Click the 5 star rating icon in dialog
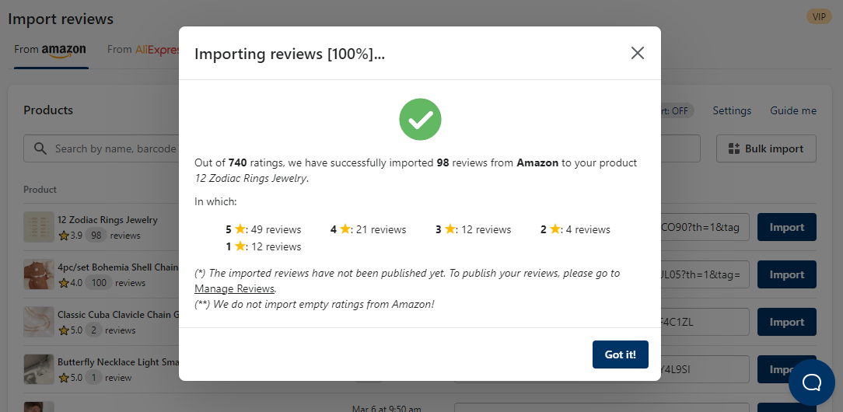 point(240,229)
